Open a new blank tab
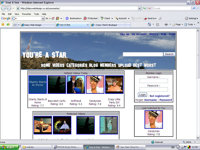 (x=128, y=25)
